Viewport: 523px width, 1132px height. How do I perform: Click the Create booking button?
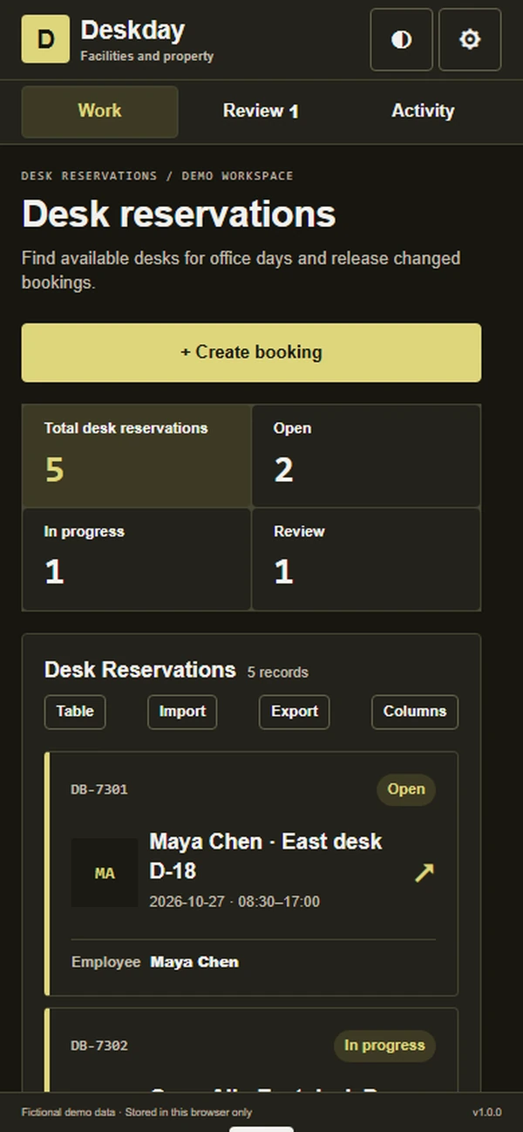251,352
